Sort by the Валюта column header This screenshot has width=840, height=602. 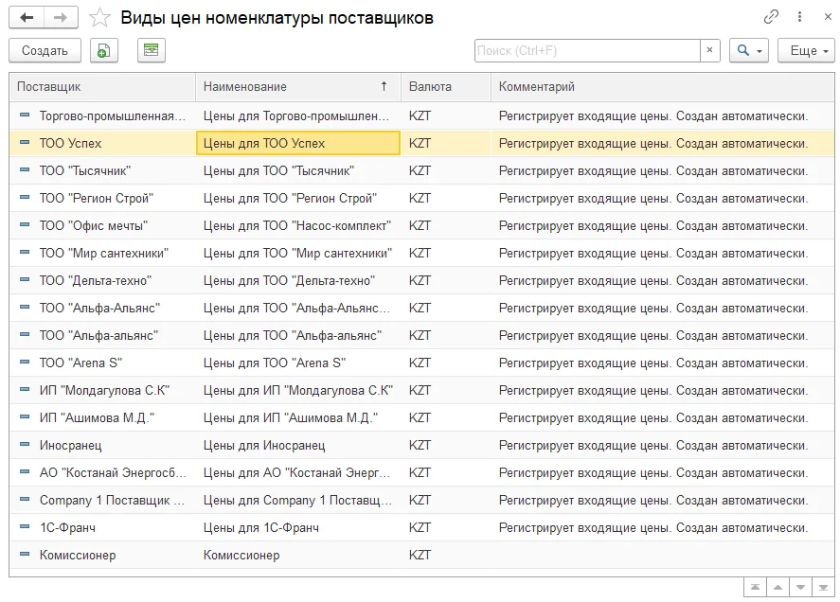446,87
